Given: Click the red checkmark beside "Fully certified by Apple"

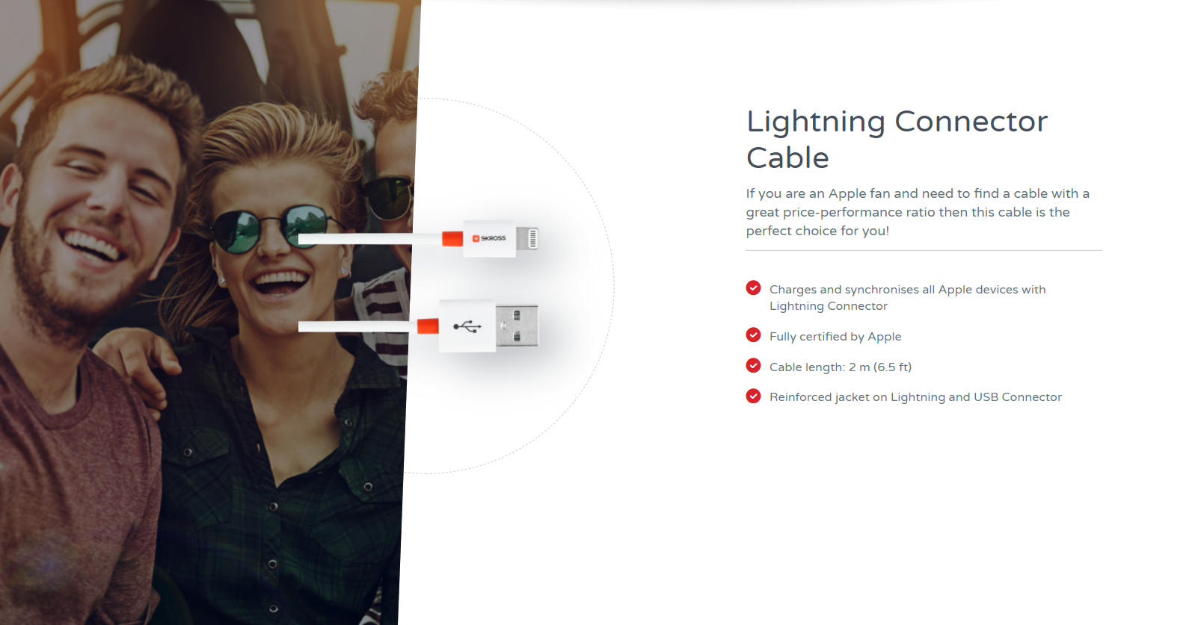Looking at the screenshot, I should [753, 335].
